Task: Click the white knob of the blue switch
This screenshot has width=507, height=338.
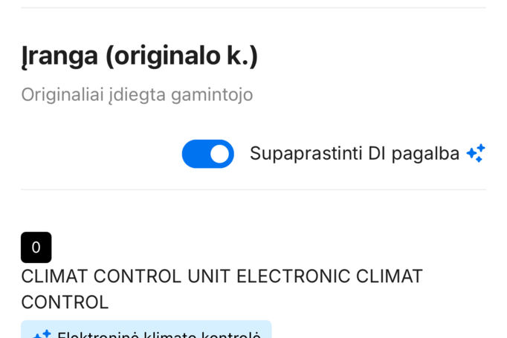Action: (219, 154)
